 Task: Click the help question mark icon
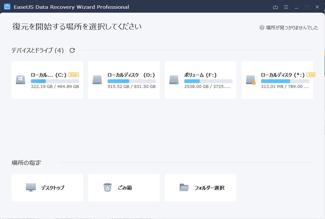(262, 27)
